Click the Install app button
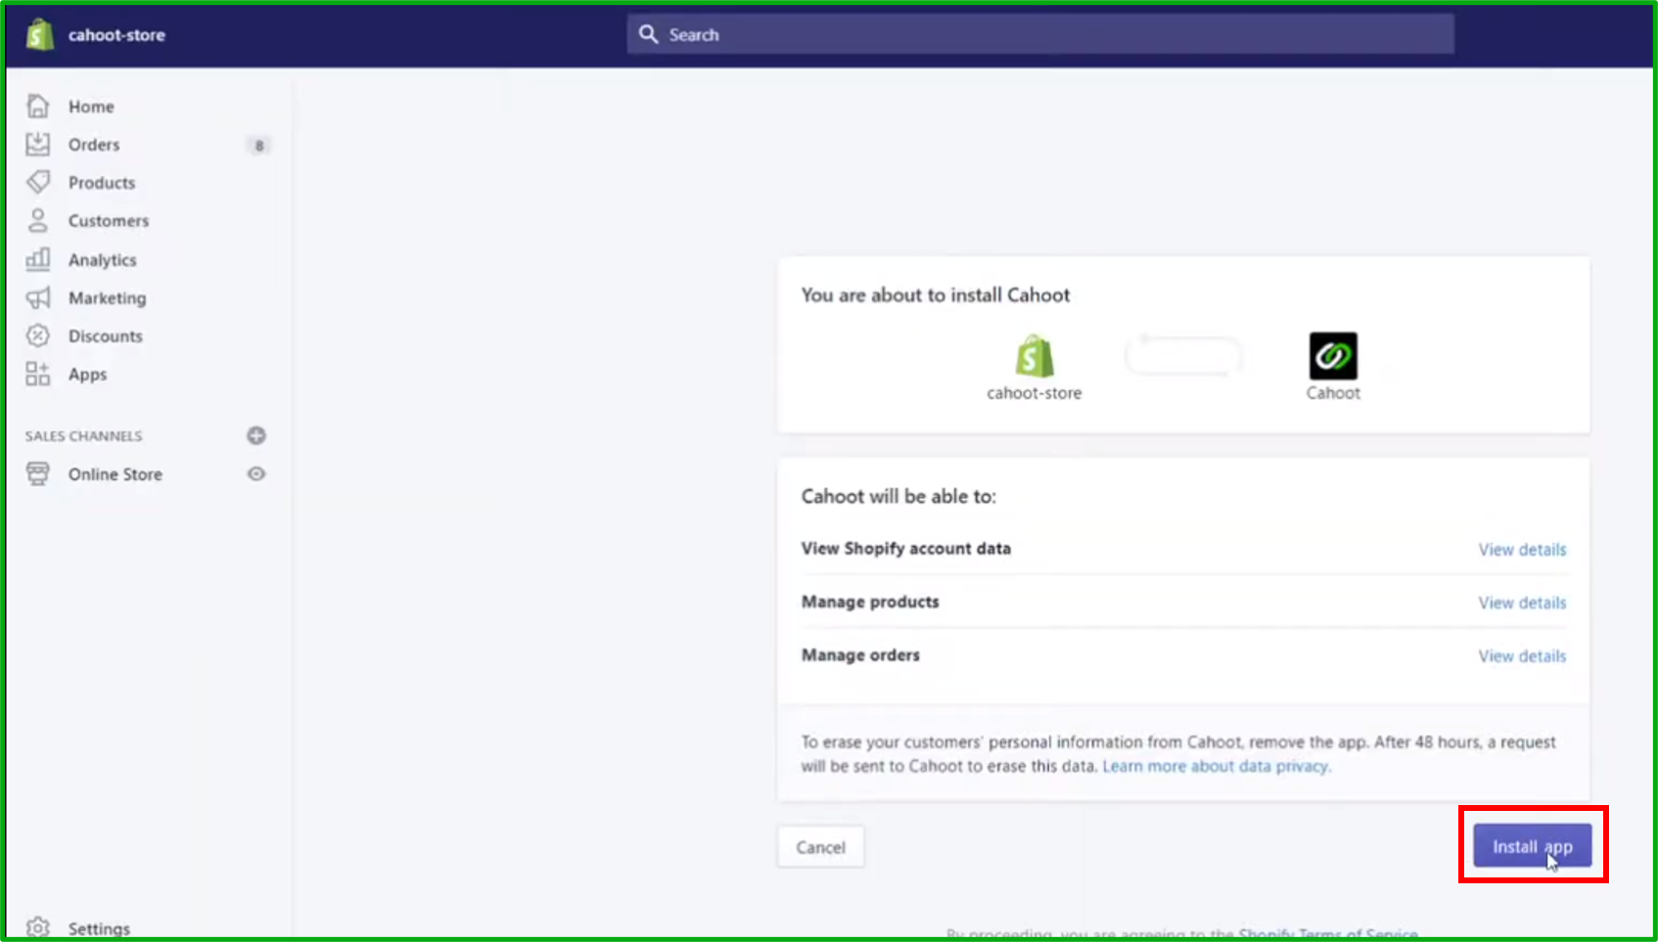The height and width of the screenshot is (942, 1658). point(1533,846)
